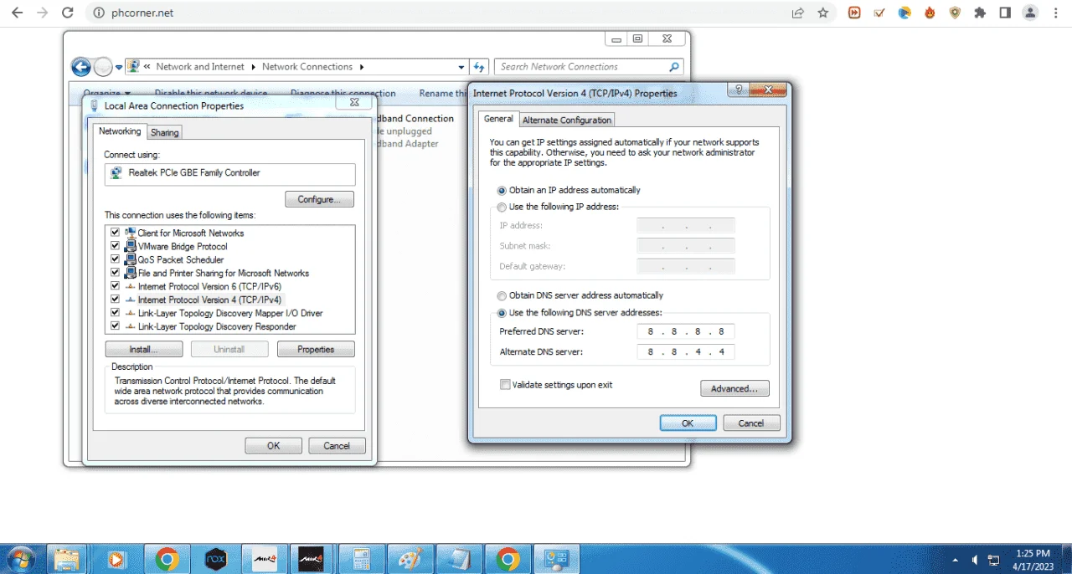1072x574 pixels.
Task: Click the Network Connections breadcrumb
Action: pyautogui.click(x=307, y=67)
